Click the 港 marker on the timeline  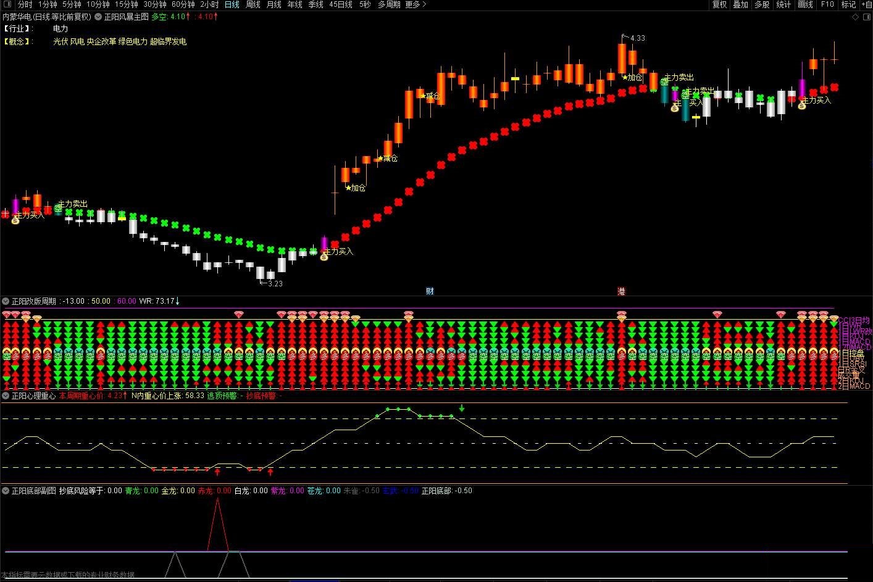click(x=621, y=291)
